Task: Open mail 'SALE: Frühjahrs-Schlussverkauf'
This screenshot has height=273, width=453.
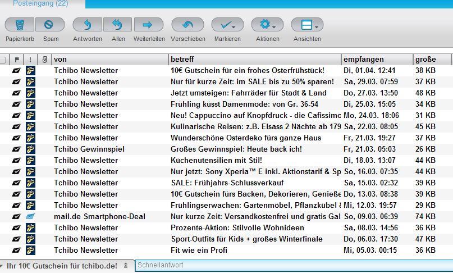Action: click(x=227, y=183)
